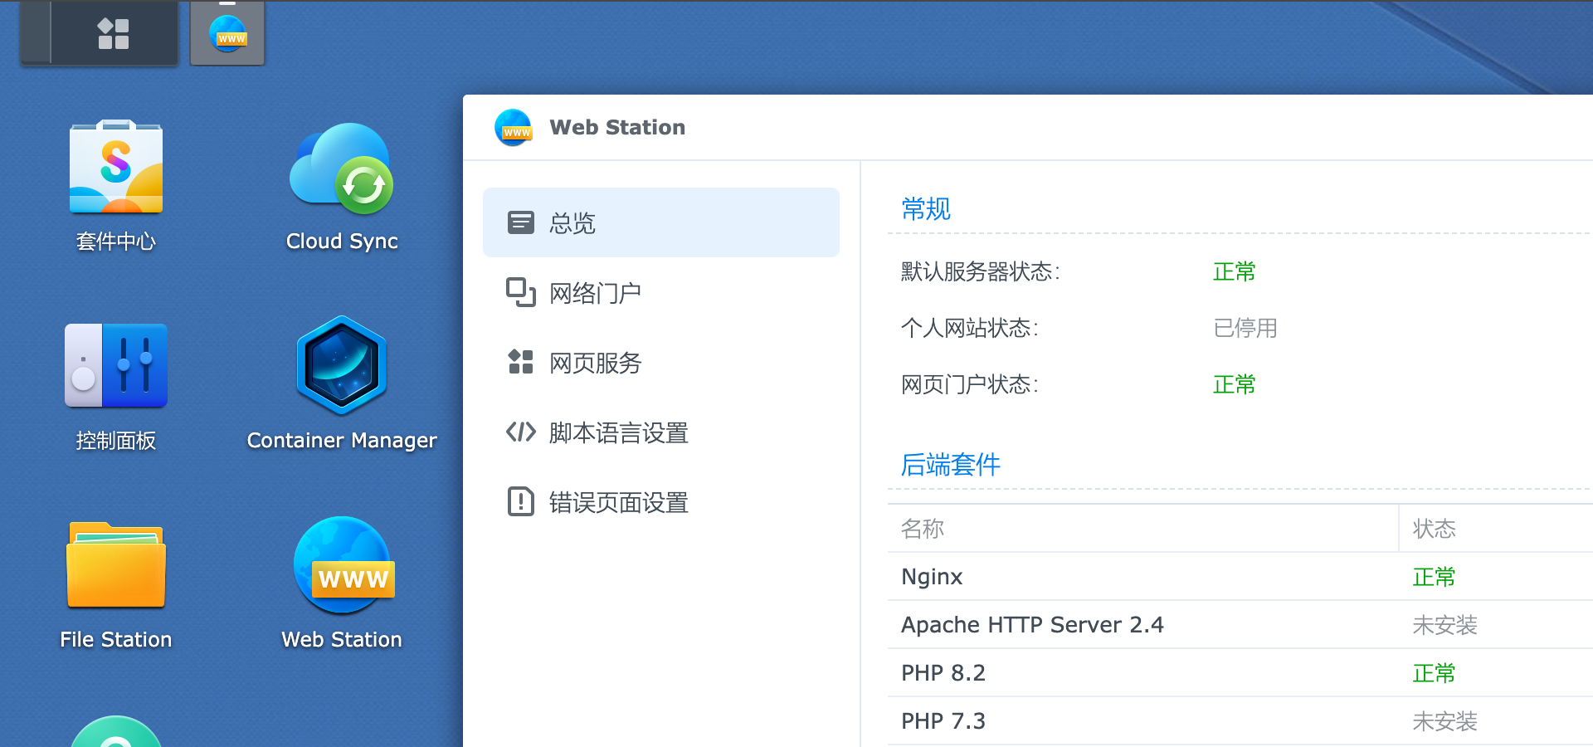Open File Station
The image size is (1593, 747).
[115, 581]
